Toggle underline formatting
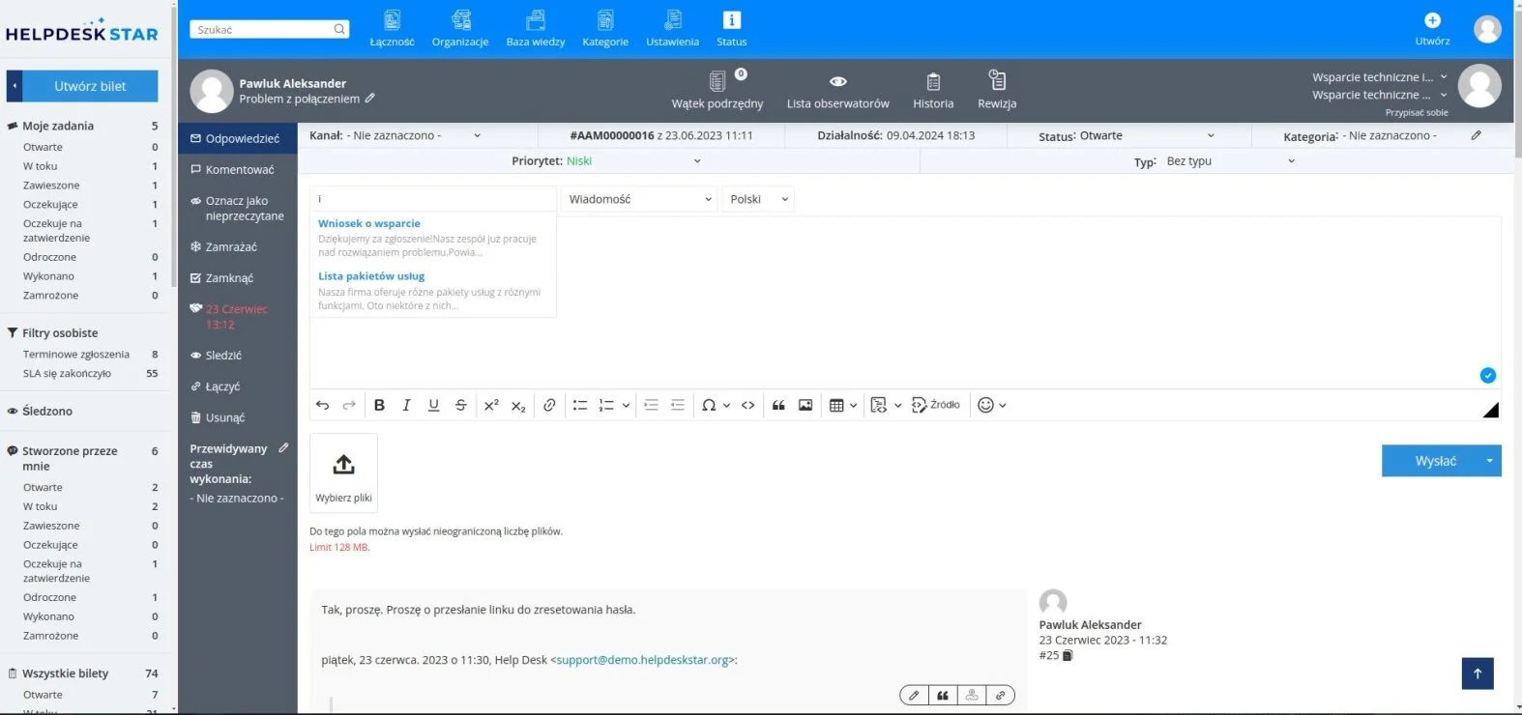This screenshot has height=715, width=1522. [x=433, y=405]
